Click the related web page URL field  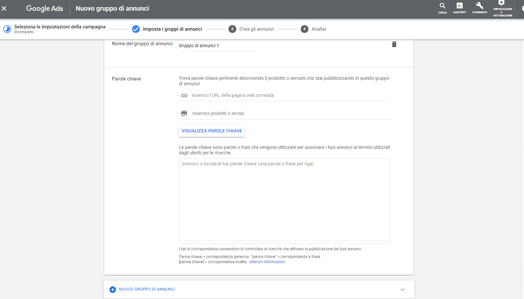[290, 96]
